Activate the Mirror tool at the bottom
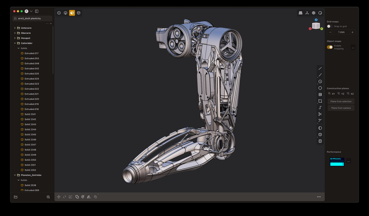Image resolution: width=369 pixels, height=216 pixels. coord(89,197)
